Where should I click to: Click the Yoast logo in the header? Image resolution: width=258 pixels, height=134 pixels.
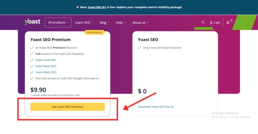[x=32, y=22]
